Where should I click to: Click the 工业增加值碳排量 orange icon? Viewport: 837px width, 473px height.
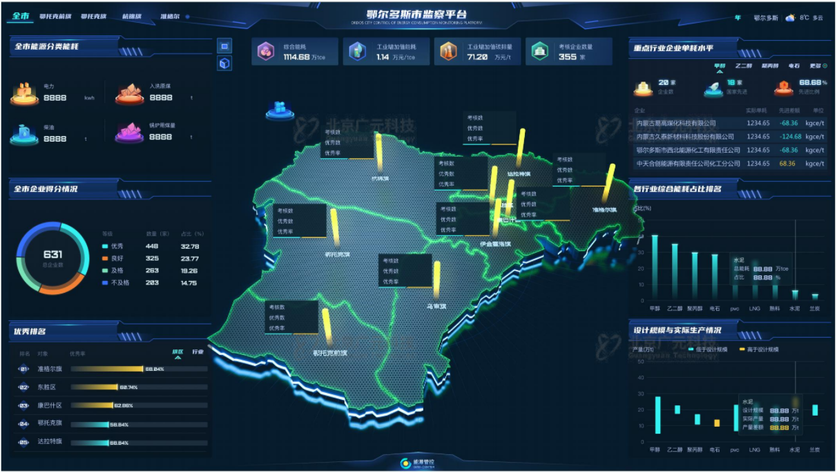click(x=448, y=52)
